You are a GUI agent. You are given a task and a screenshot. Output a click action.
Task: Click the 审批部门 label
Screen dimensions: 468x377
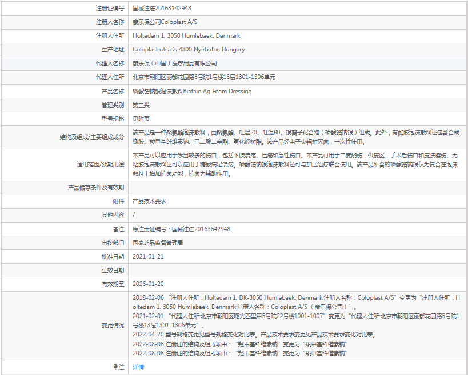[x=113, y=243]
